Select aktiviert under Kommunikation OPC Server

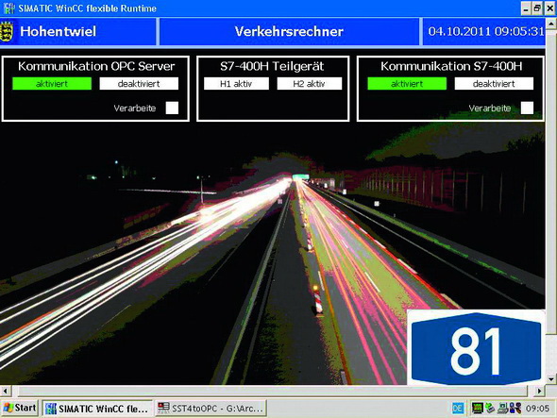tap(52, 84)
